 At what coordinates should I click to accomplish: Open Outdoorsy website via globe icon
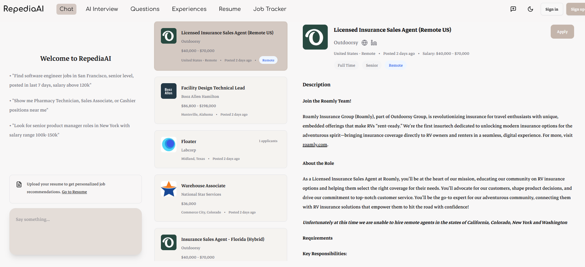[365, 43]
